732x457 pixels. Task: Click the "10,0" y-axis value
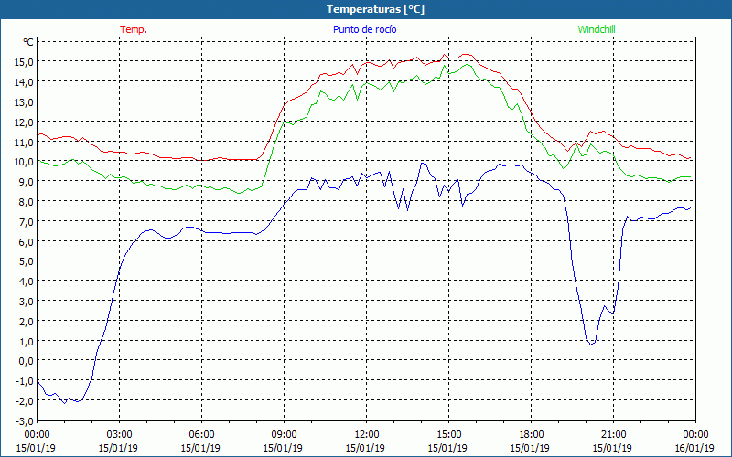coord(25,162)
